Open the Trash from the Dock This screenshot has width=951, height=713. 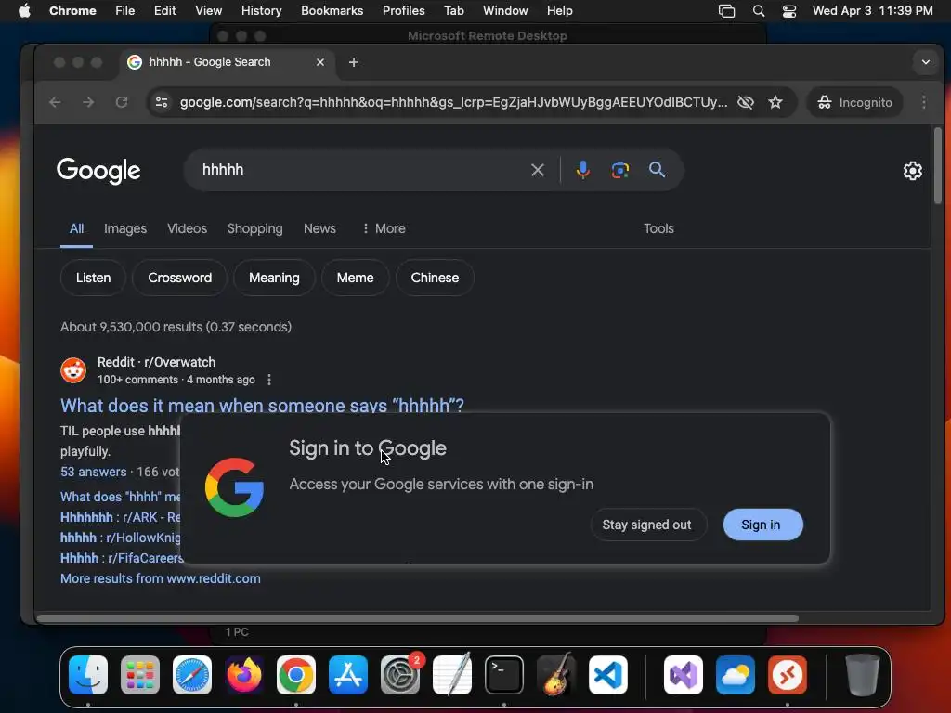pyautogui.click(x=862, y=675)
